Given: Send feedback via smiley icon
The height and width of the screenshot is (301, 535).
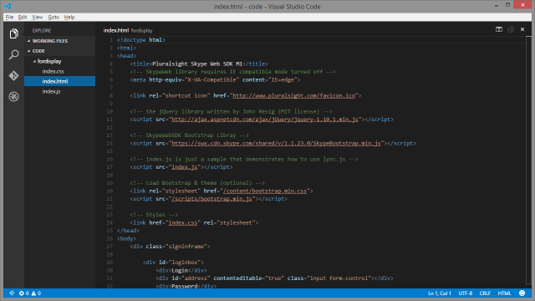Looking at the screenshot, I should 522,293.
